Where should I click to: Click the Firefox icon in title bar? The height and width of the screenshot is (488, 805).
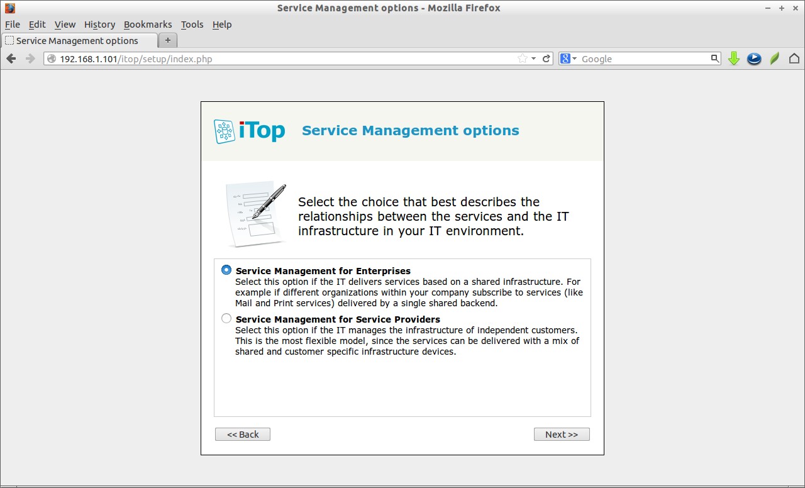coord(9,8)
